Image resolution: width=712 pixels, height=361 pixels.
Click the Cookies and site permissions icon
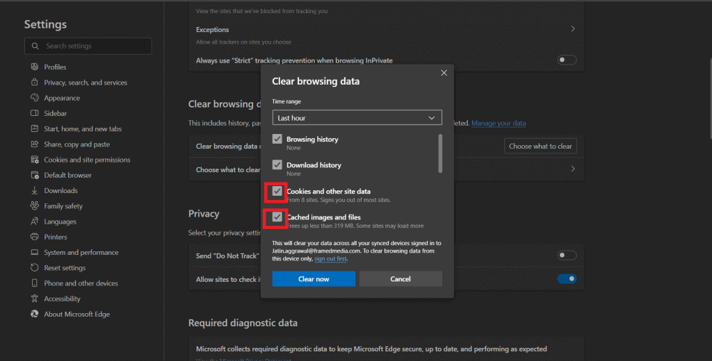point(35,159)
